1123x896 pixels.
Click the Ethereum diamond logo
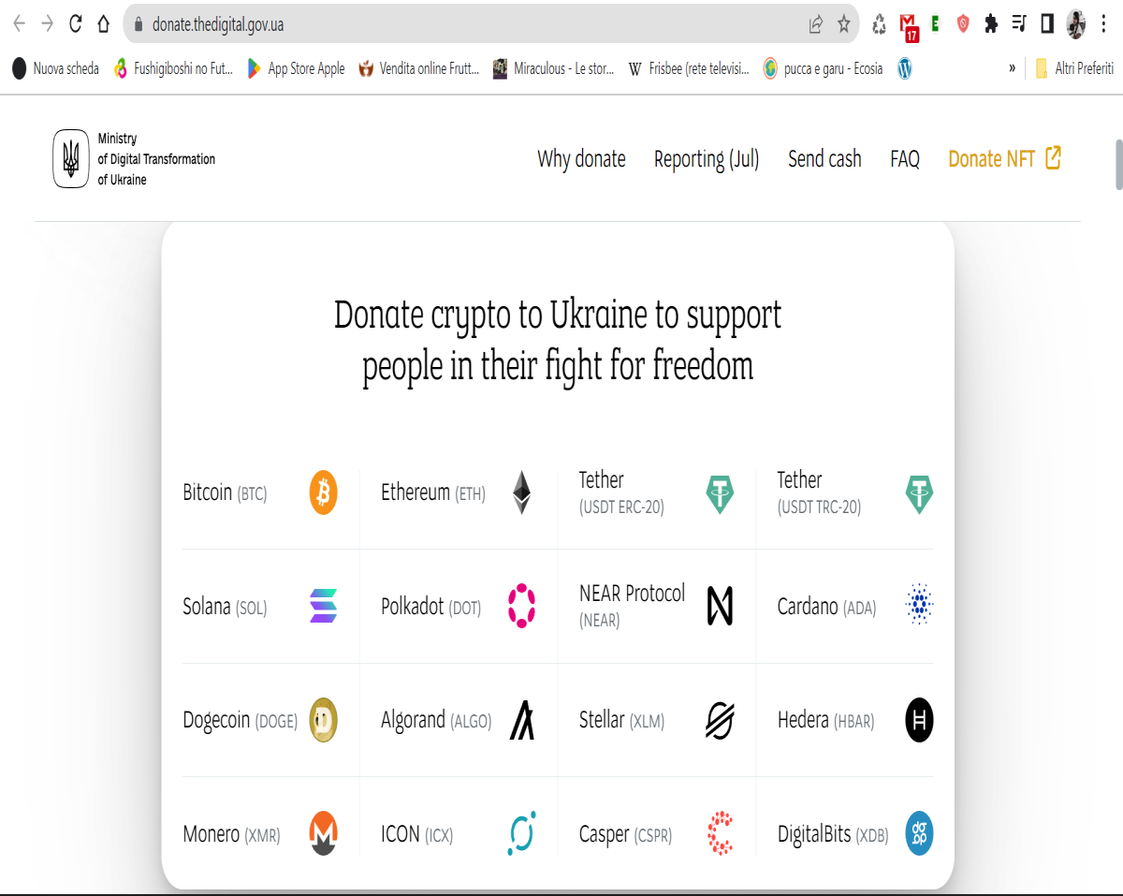point(521,492)
